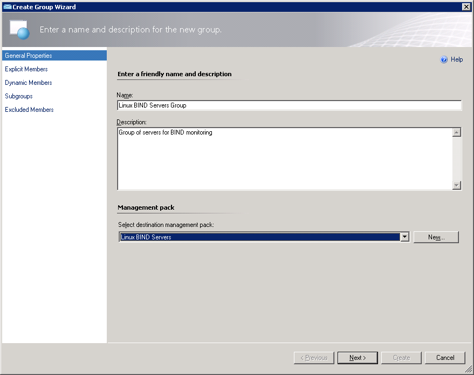Click the group icon in the wizard header
This screenshot has height=375, width=474.
coord(19,29)
